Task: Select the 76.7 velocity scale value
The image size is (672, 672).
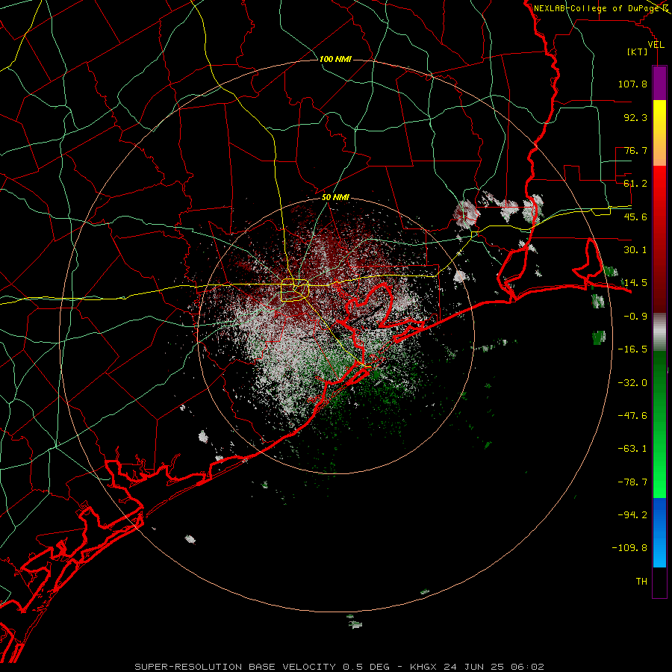Action: [635, 150]
